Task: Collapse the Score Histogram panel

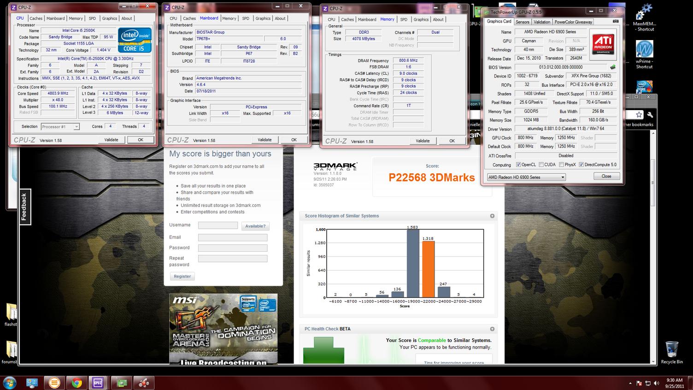Action: point(492,216)
